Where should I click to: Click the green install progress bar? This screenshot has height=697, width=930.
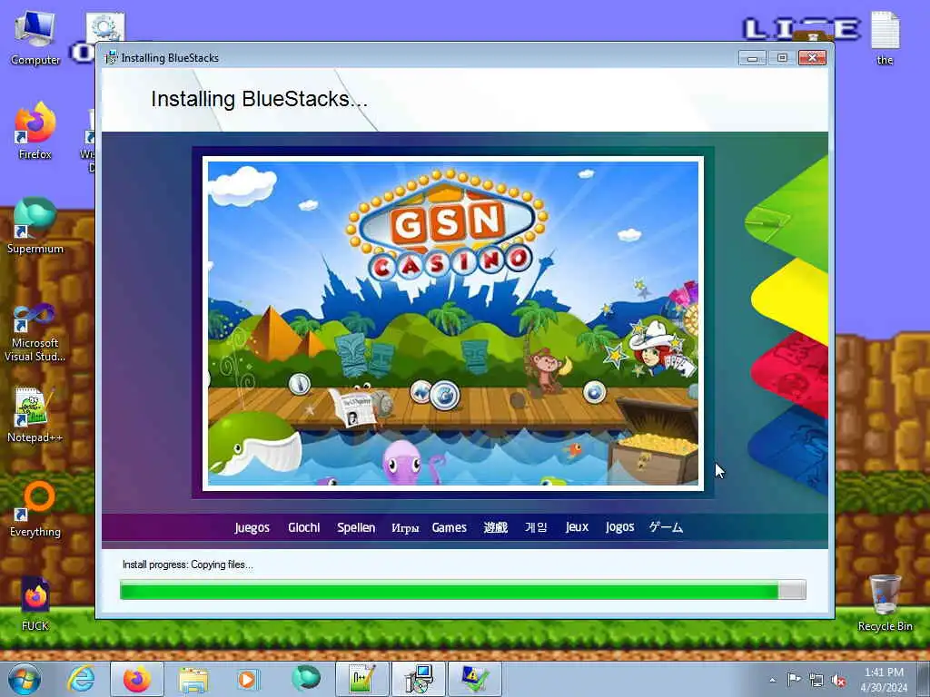462,590
